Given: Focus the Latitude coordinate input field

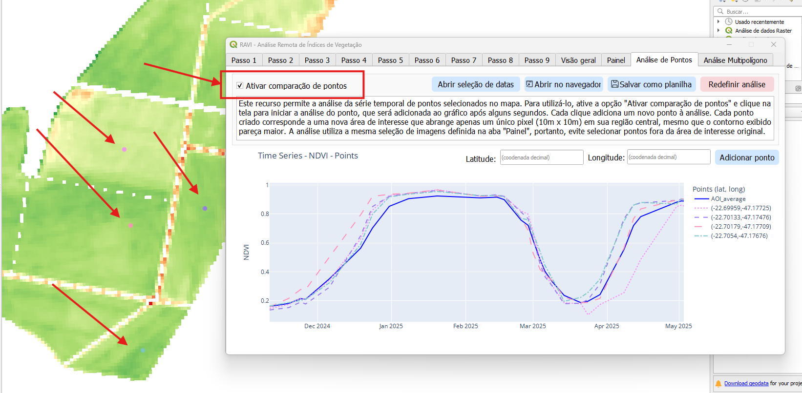Looking at the screenshot, I should coord(541,157).
